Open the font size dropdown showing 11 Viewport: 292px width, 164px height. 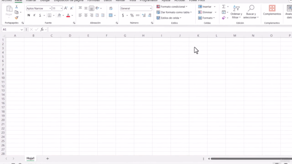(61, 8)
